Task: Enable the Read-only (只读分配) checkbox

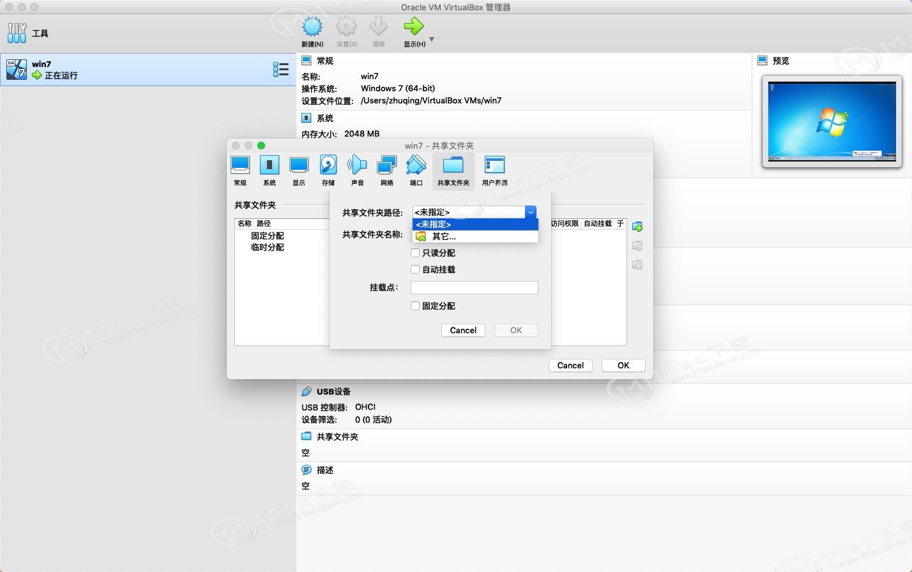Action: (415, 253)
